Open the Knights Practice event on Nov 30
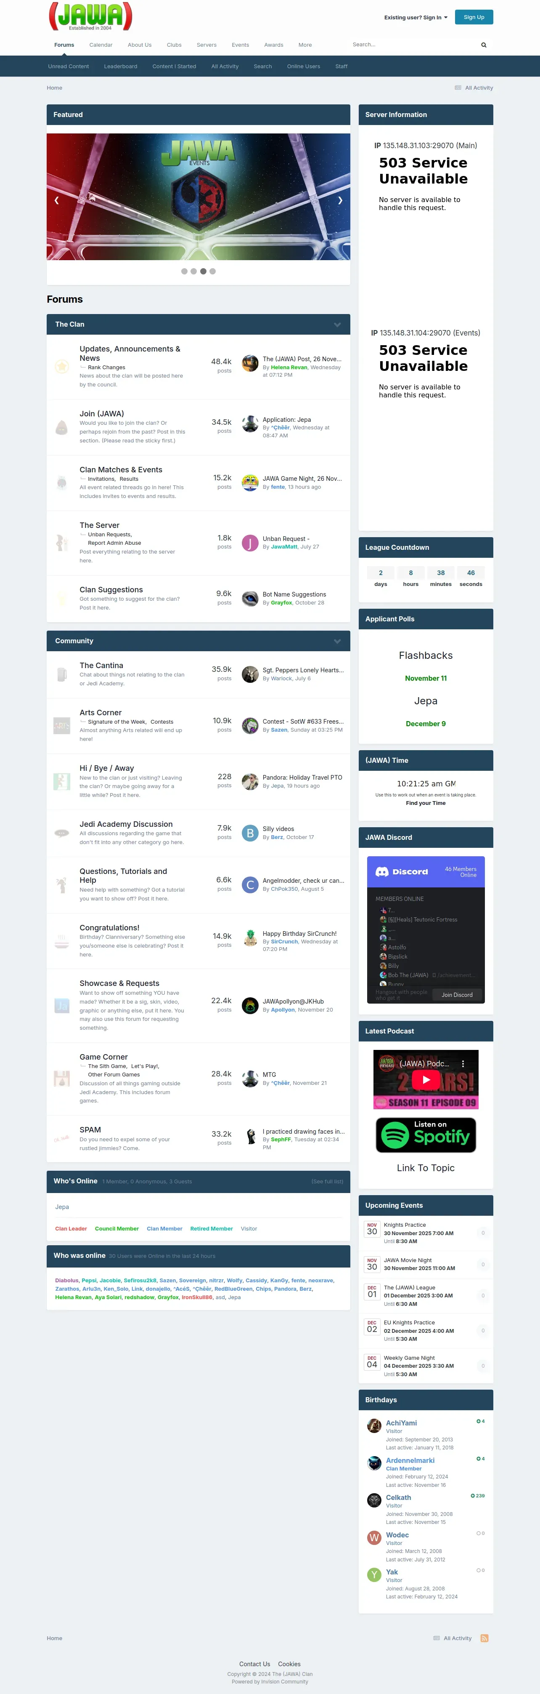Image resolution: width=540 pixels, height=1694 pixels. (405, 1225)
